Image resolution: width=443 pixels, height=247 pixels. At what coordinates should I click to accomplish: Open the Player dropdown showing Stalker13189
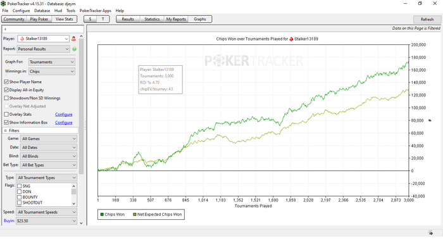(43, 39)
